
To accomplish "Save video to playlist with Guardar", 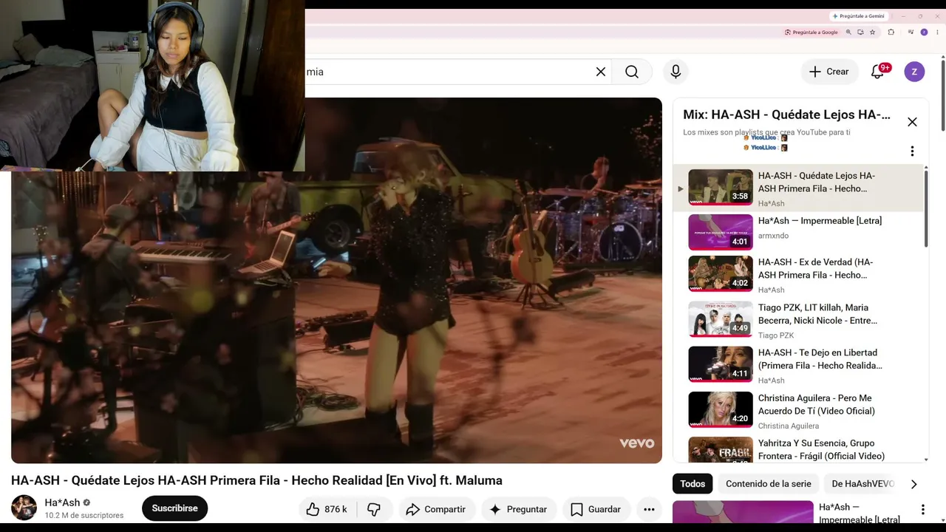I will (595, 509).
